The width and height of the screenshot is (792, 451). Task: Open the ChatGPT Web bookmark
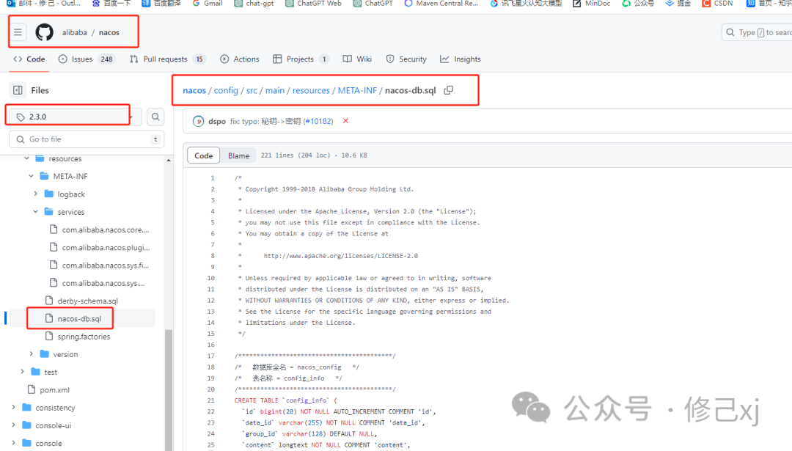tap(314, 4)
